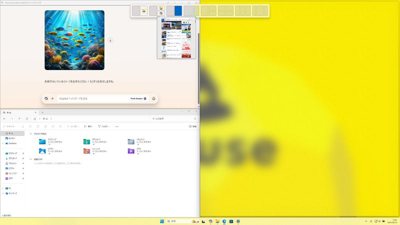
Task: Select the ミュージック folder in Quick access
Action: pos(95,151)
